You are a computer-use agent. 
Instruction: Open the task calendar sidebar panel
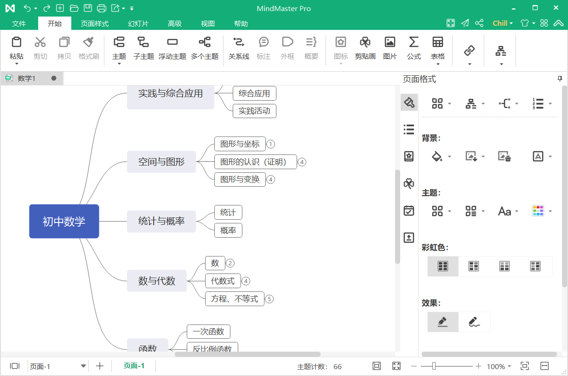pos(409,211)
